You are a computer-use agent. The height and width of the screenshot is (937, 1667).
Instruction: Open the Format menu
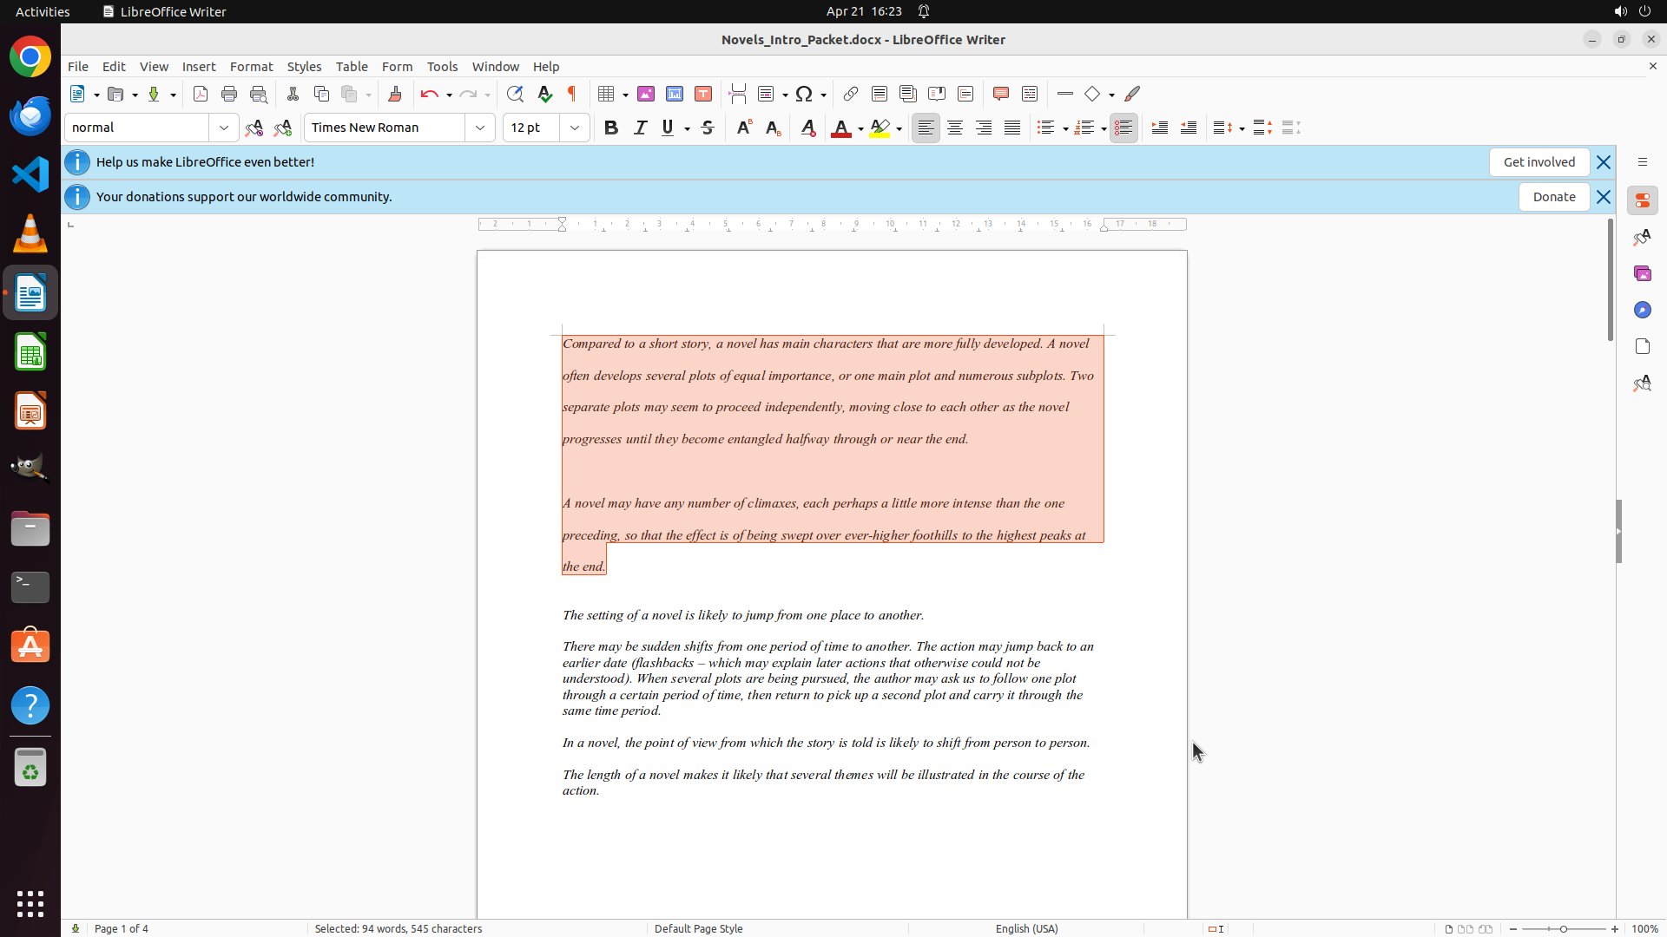pyautogui.click(x=251, y=66)
